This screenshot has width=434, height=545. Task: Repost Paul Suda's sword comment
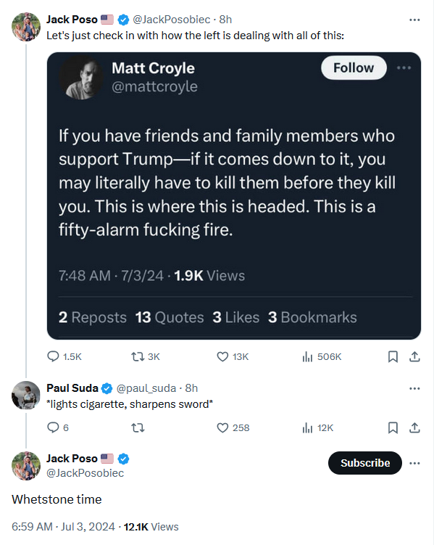[138, 427]
